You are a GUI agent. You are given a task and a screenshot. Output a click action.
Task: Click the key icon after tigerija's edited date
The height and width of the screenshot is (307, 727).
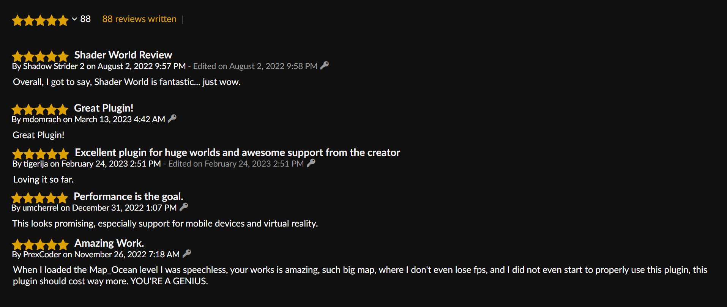311,163
